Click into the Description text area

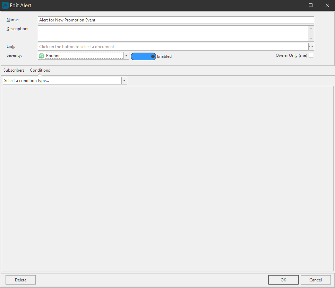point(173,34)
